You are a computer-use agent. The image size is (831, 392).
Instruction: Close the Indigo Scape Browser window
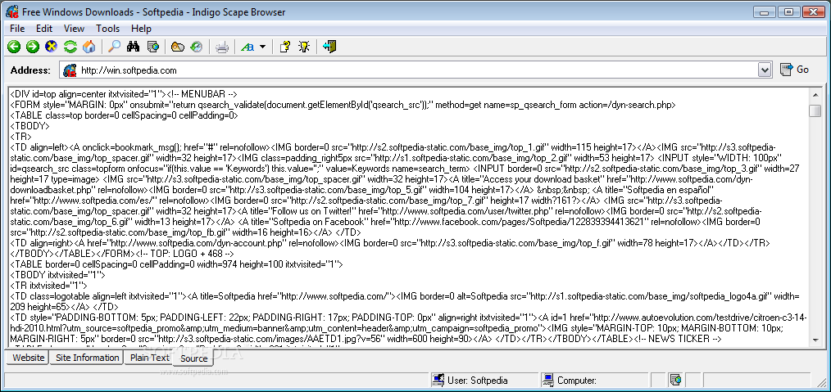[x=812, y=11]
